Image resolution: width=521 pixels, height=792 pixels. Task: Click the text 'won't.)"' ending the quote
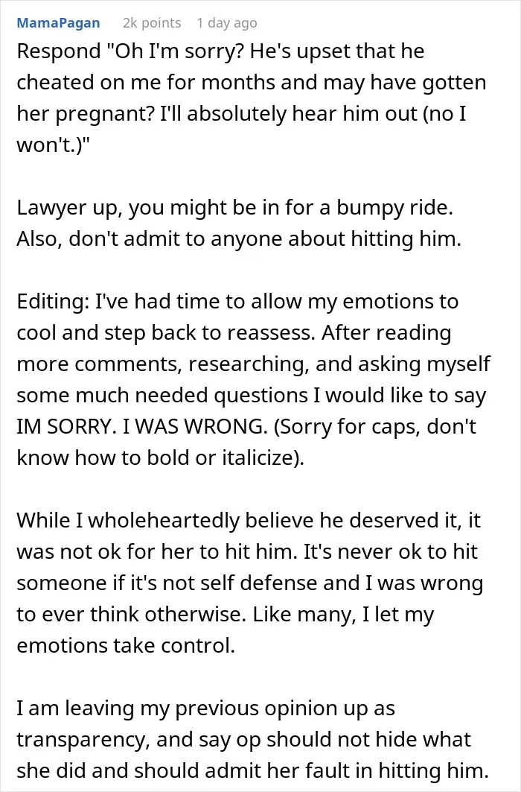click(53, 145)
